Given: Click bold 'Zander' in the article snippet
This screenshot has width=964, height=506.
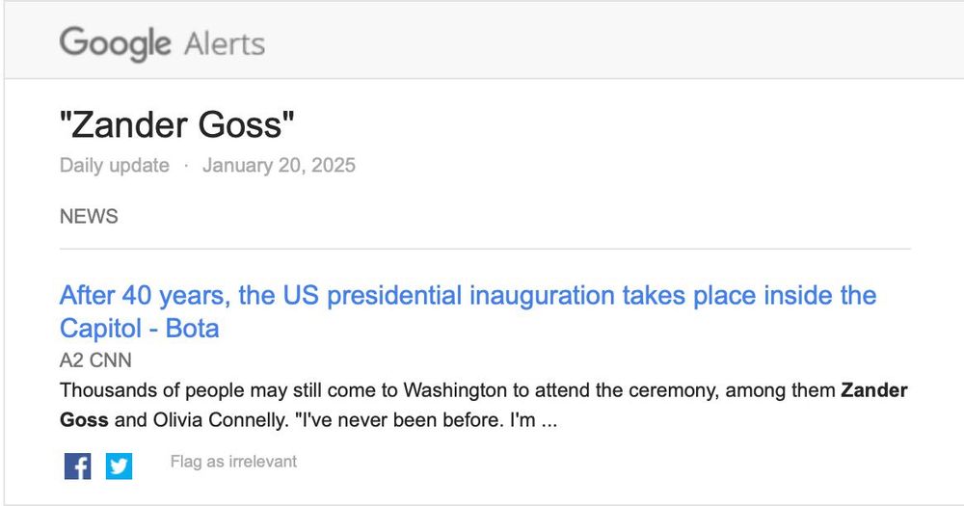Looking at the screenshot, I should coord(874,389).
